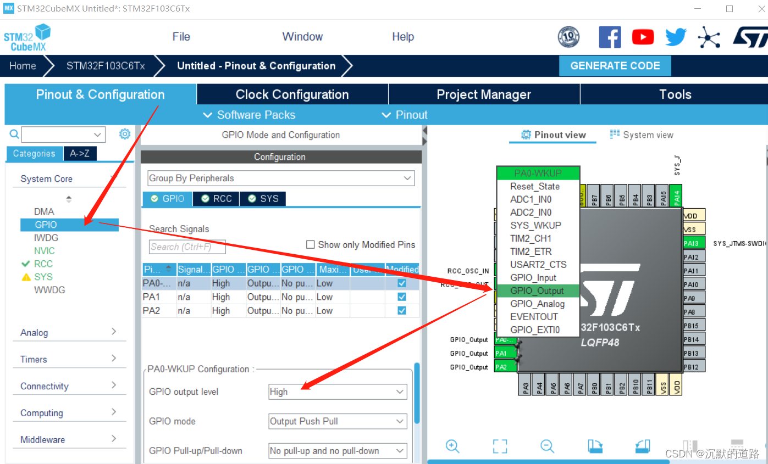Screen dimensions: 768x464
Task: Fit the chip to the view
Action: coord(500,446)
